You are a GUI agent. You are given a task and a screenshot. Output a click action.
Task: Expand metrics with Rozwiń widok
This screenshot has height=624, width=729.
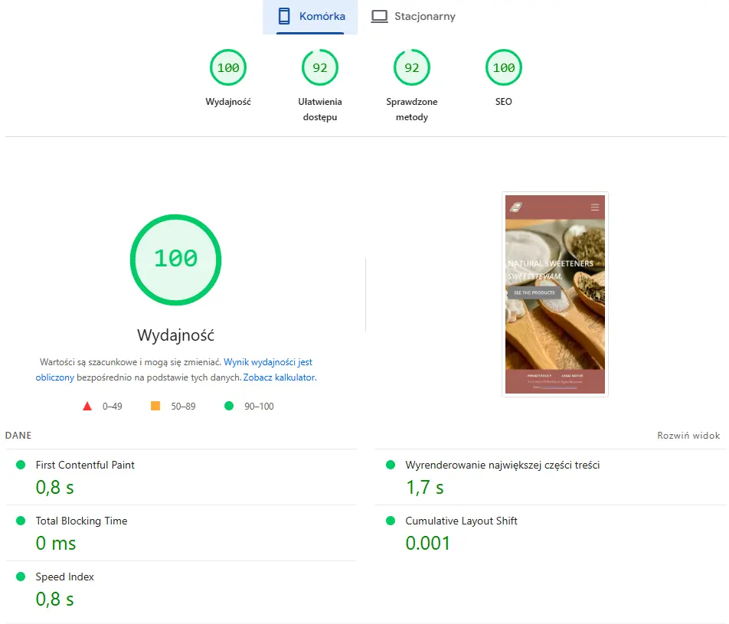tap(688, 436)
